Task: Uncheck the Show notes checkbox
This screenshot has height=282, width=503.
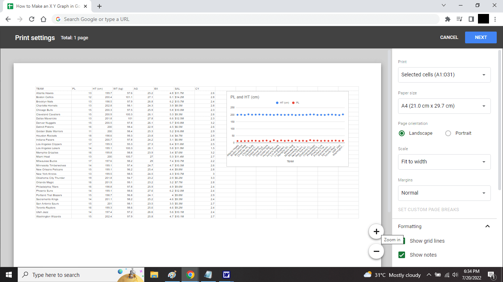Action: coord(402,254)
